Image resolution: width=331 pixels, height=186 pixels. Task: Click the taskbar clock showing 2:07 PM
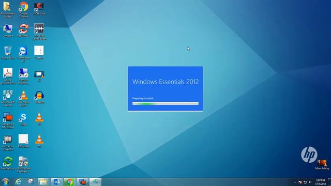[x=321, y=182]
